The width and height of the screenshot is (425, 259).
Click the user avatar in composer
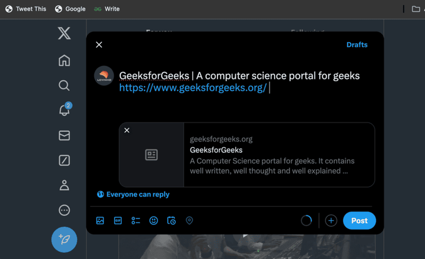104,76
